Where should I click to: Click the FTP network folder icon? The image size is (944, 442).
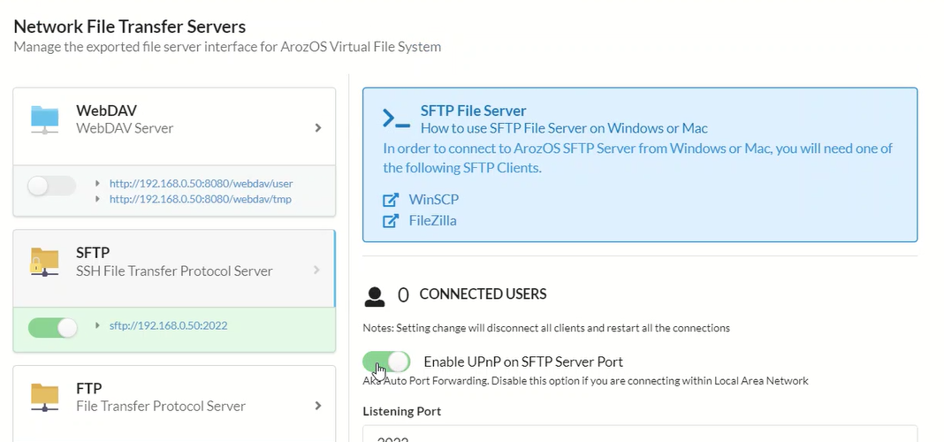[44, 397]
